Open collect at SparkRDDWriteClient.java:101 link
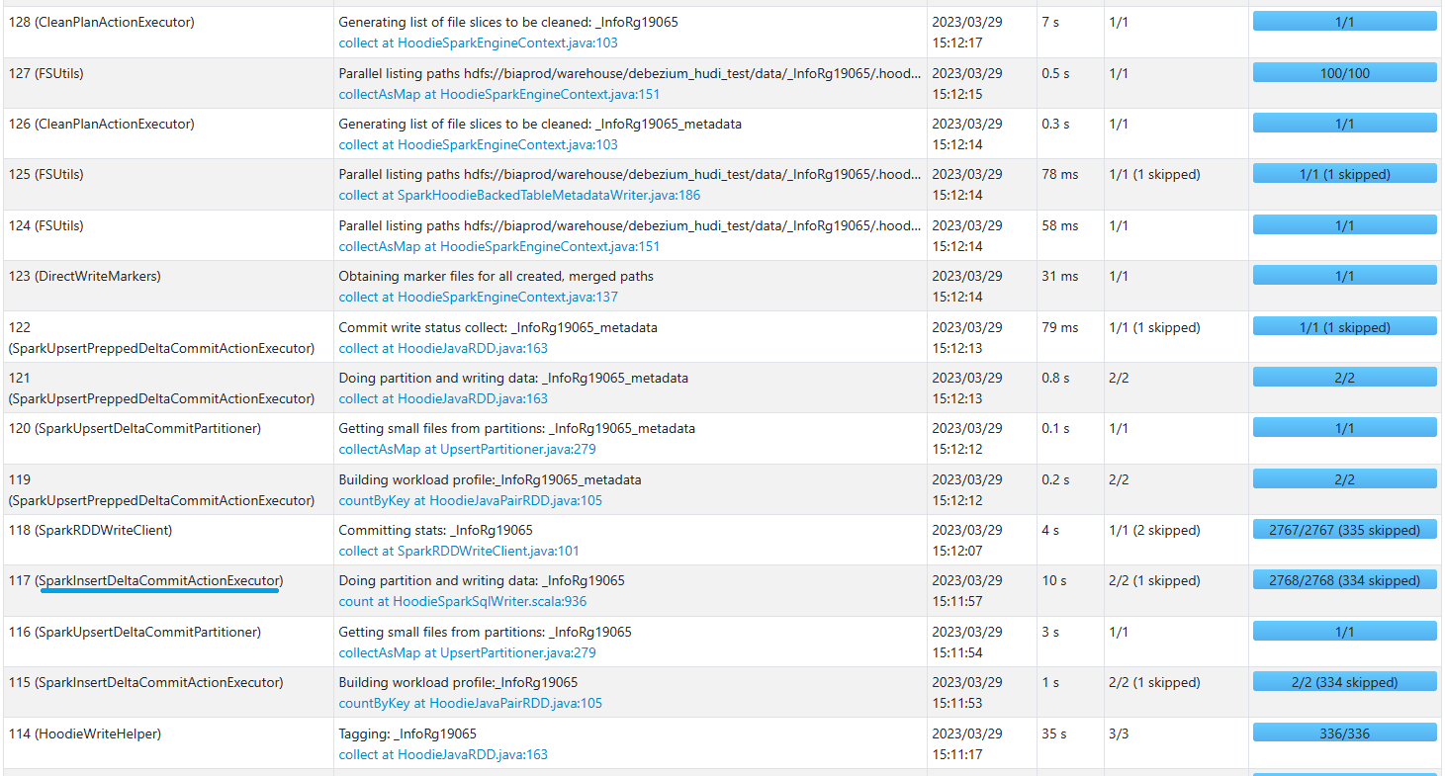Screen dimensions: 1445x776 point(459,552)
